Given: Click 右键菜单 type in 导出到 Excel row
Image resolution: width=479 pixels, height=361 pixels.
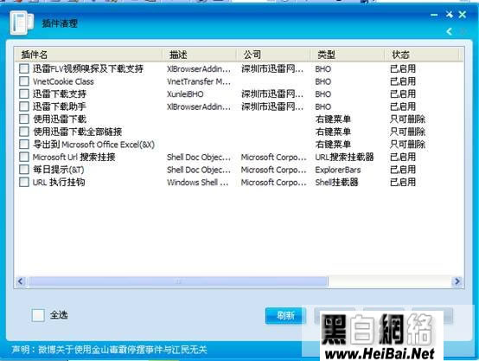Looking at the screenshot, I should click(333, 144).
